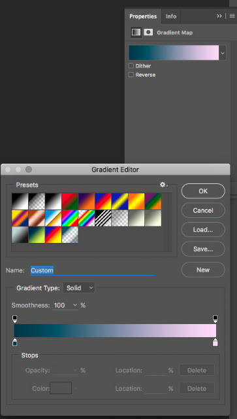Select the violet-green-orange gradient preset
The height and width of the screenshot is (419, 237).
[x=153, y=202]
